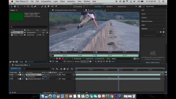The width and height of the screenshot is (176, 99).
Task: Select the Selection arrow tool
Action: 12,6
